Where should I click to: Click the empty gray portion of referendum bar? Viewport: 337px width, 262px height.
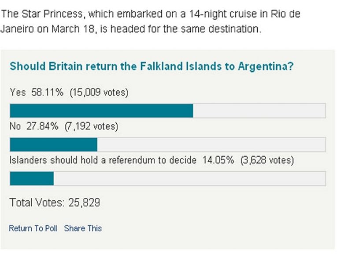[190, 178]
